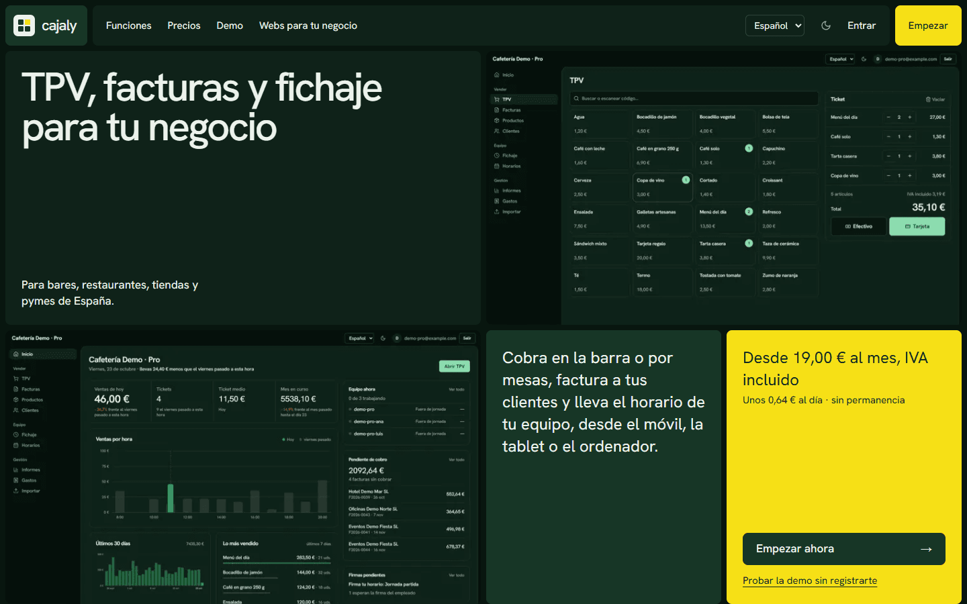Select the Copa de vino product card
Image resolution: width=967 pixels, height=604 pixels.
[x=663, y=188]
